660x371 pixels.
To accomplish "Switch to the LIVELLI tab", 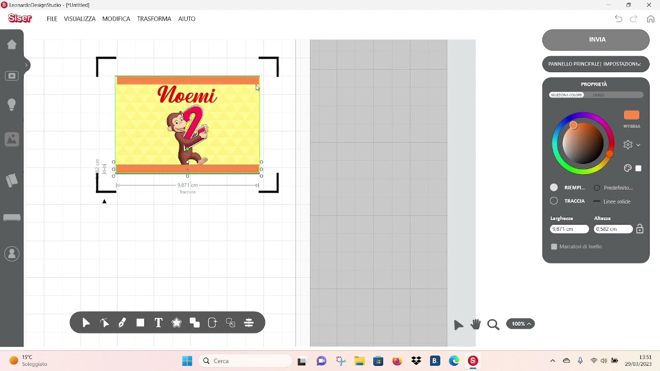I will tap(599, 95).
